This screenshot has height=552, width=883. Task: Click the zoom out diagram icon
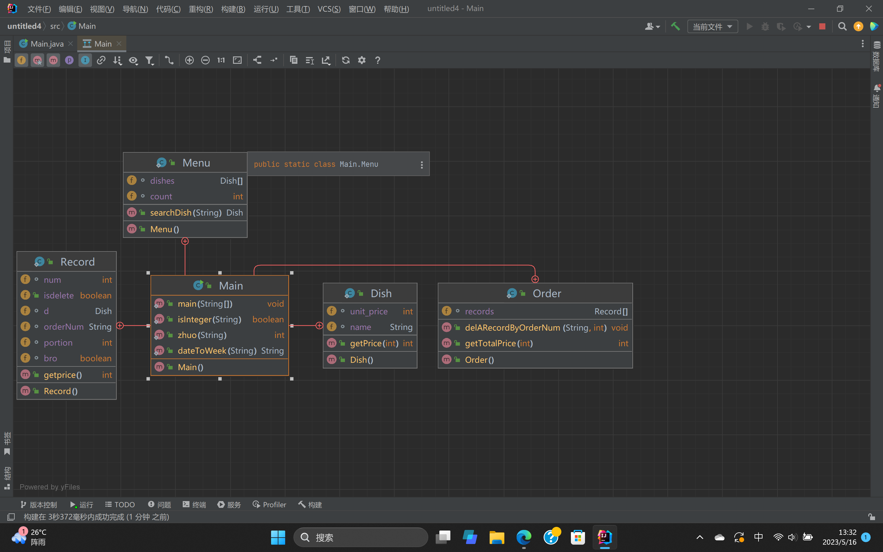pyautogui.click(x=205, y=60)
